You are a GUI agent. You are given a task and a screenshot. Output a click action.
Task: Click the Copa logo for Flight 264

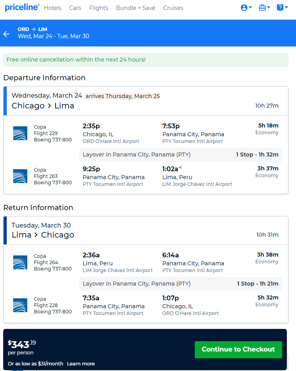pyautogui.click(x=20, y=263)
